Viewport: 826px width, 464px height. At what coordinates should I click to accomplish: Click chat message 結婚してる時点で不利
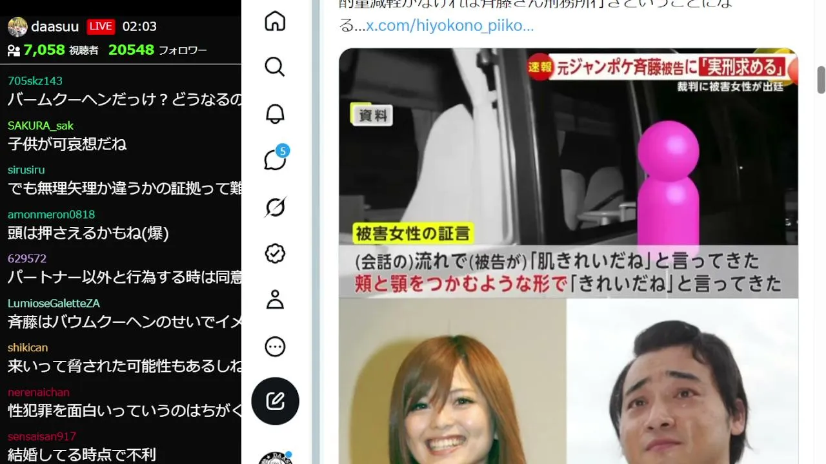tap(82, 455)
